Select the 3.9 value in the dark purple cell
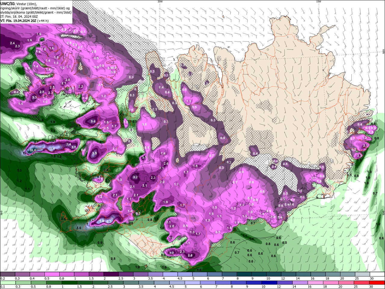385x289 pixels. tap(94, 153)
